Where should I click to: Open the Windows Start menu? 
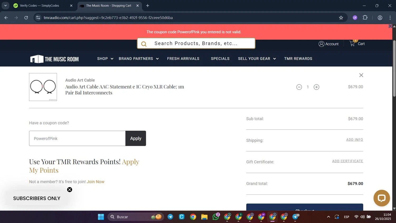pos(101,217)
